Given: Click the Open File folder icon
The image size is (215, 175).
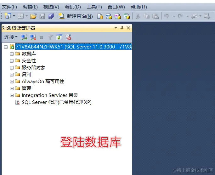Looking at the screenshot, I should pyautogui.click(x=33, y=16).
